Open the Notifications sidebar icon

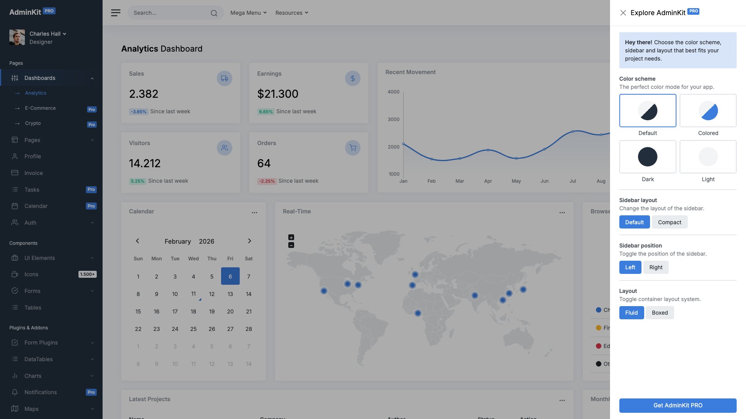pos(15,392)
